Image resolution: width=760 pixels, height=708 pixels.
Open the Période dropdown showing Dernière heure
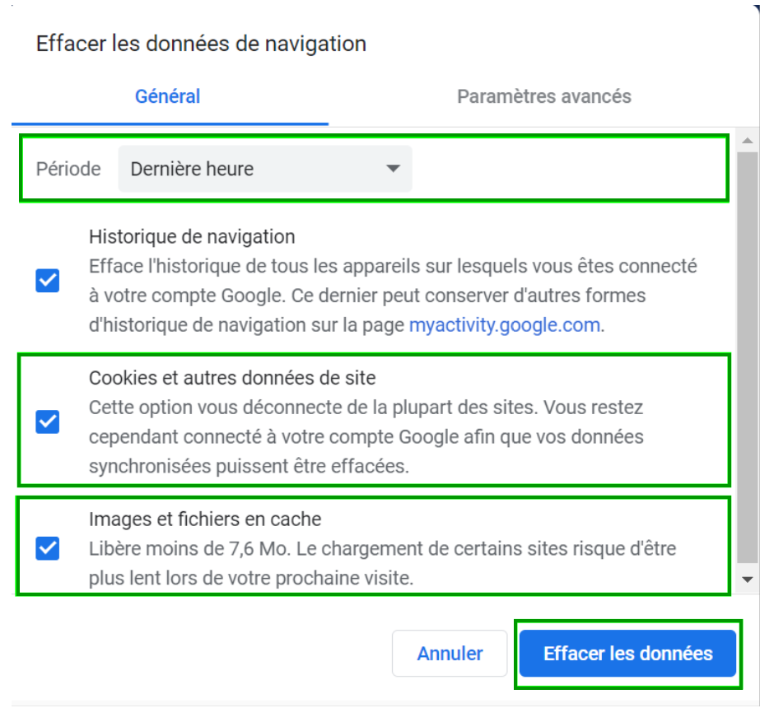click(x=265, y=169)
